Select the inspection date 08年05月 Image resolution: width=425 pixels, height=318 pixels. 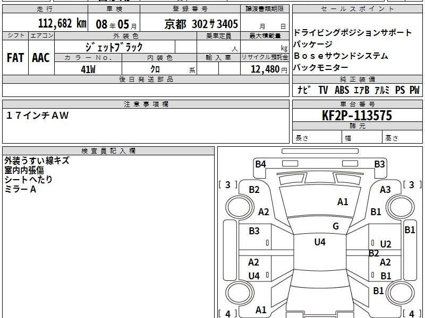click(116, 24)
